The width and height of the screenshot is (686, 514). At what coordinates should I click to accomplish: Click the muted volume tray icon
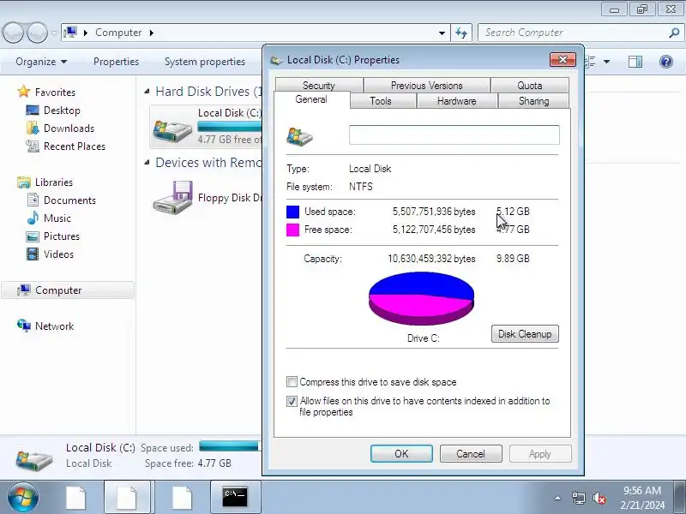click(599, 498)
